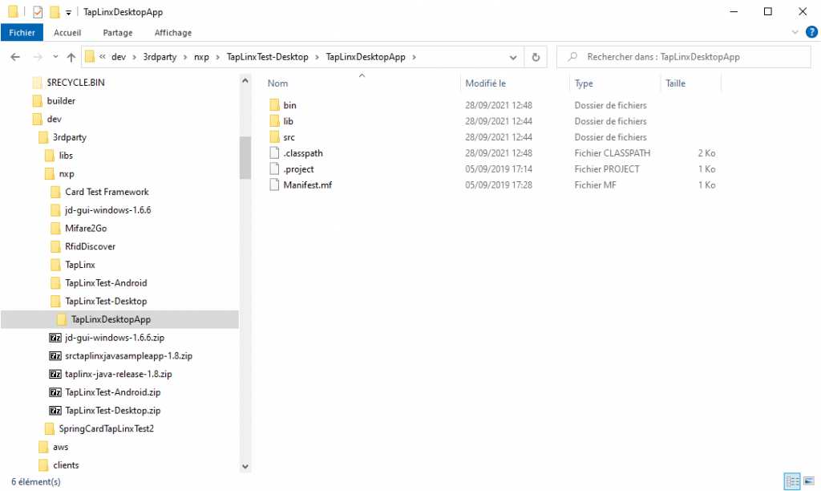Select TapLinxTest-Desktop folder in tree
Screen dimensions: 821x491
click(106, 302)
